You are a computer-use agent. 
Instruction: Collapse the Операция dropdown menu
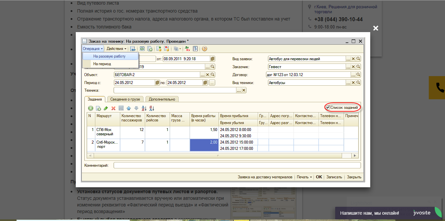coord(93,49)
